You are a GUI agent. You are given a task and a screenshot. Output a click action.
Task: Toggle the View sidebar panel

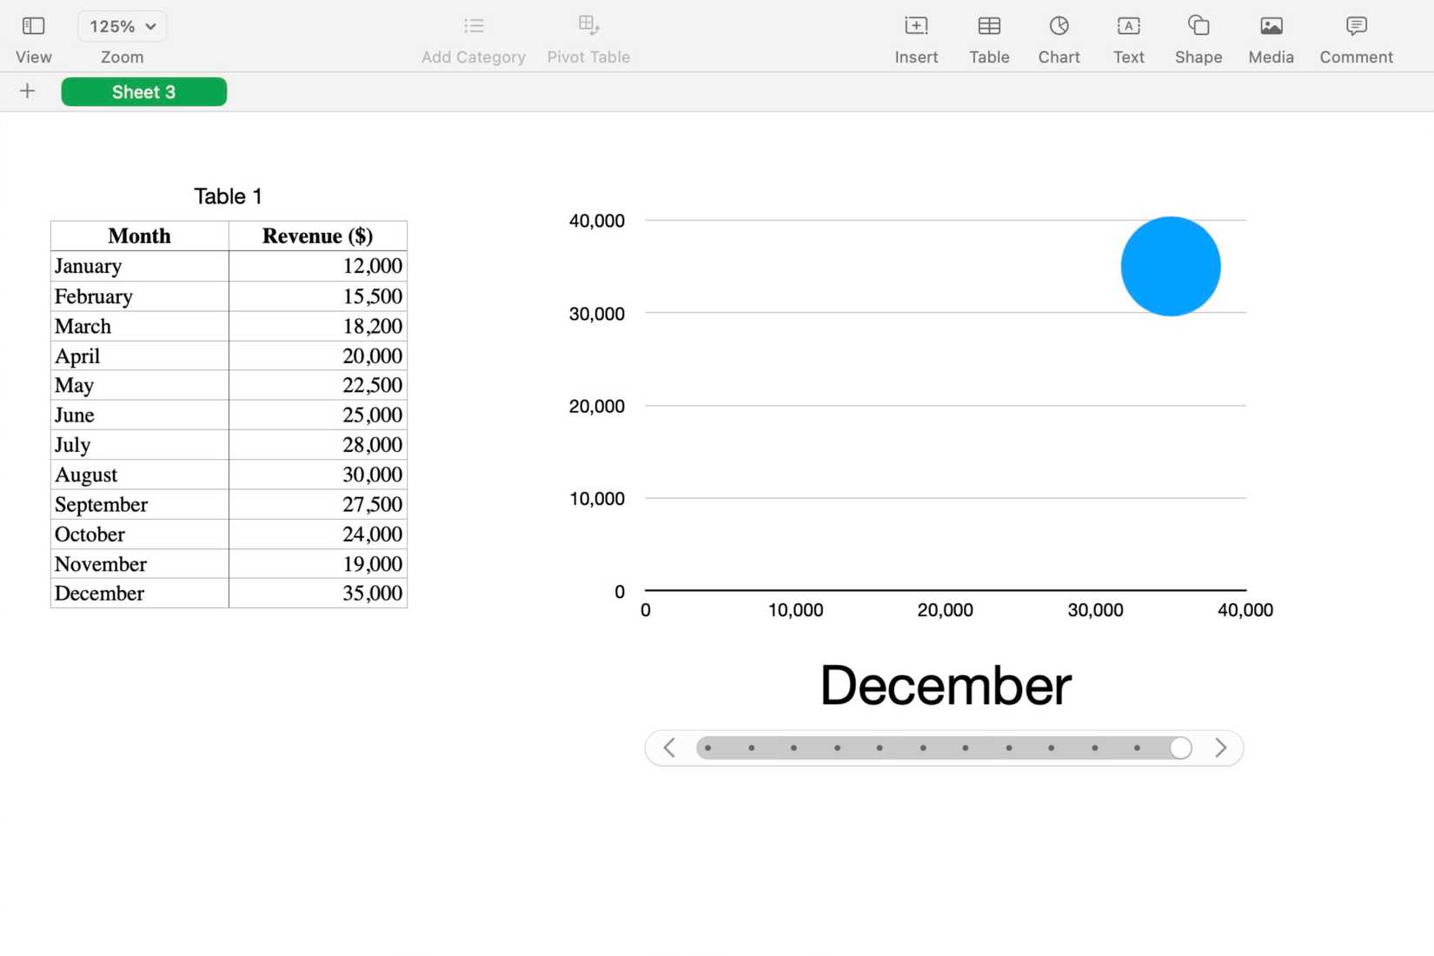[x=32, y=37]
